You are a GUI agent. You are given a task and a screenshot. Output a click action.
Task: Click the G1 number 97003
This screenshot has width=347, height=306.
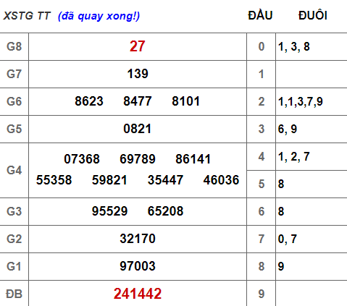click(x=138, y=266)
